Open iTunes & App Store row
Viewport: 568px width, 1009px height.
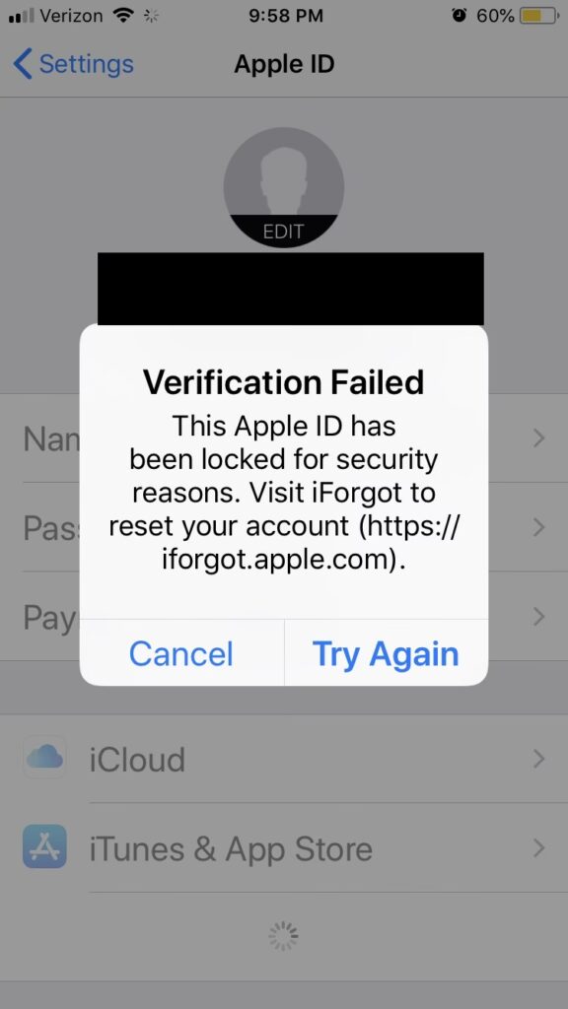pyautogui.click(x=284, y=847)
